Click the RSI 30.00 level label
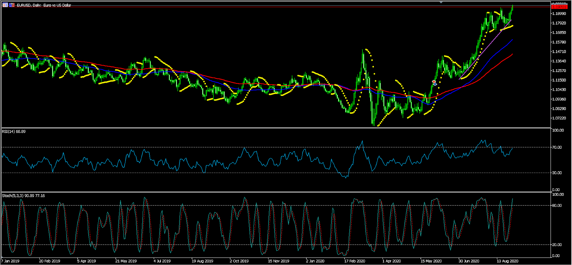This screenshot has height=265, width=572. tap(557, 173)
